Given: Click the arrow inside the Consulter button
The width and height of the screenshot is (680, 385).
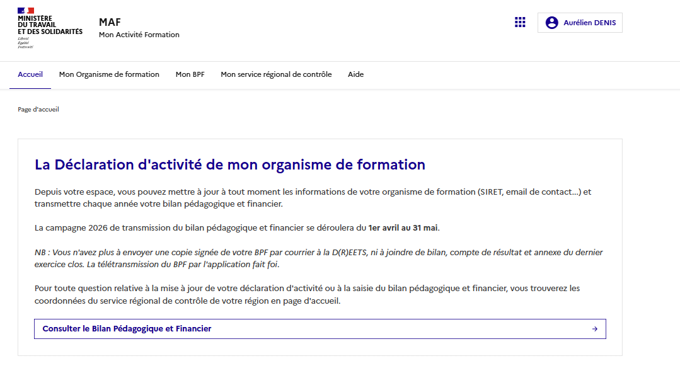Looking at the screenshot, I should click(594, 328).
